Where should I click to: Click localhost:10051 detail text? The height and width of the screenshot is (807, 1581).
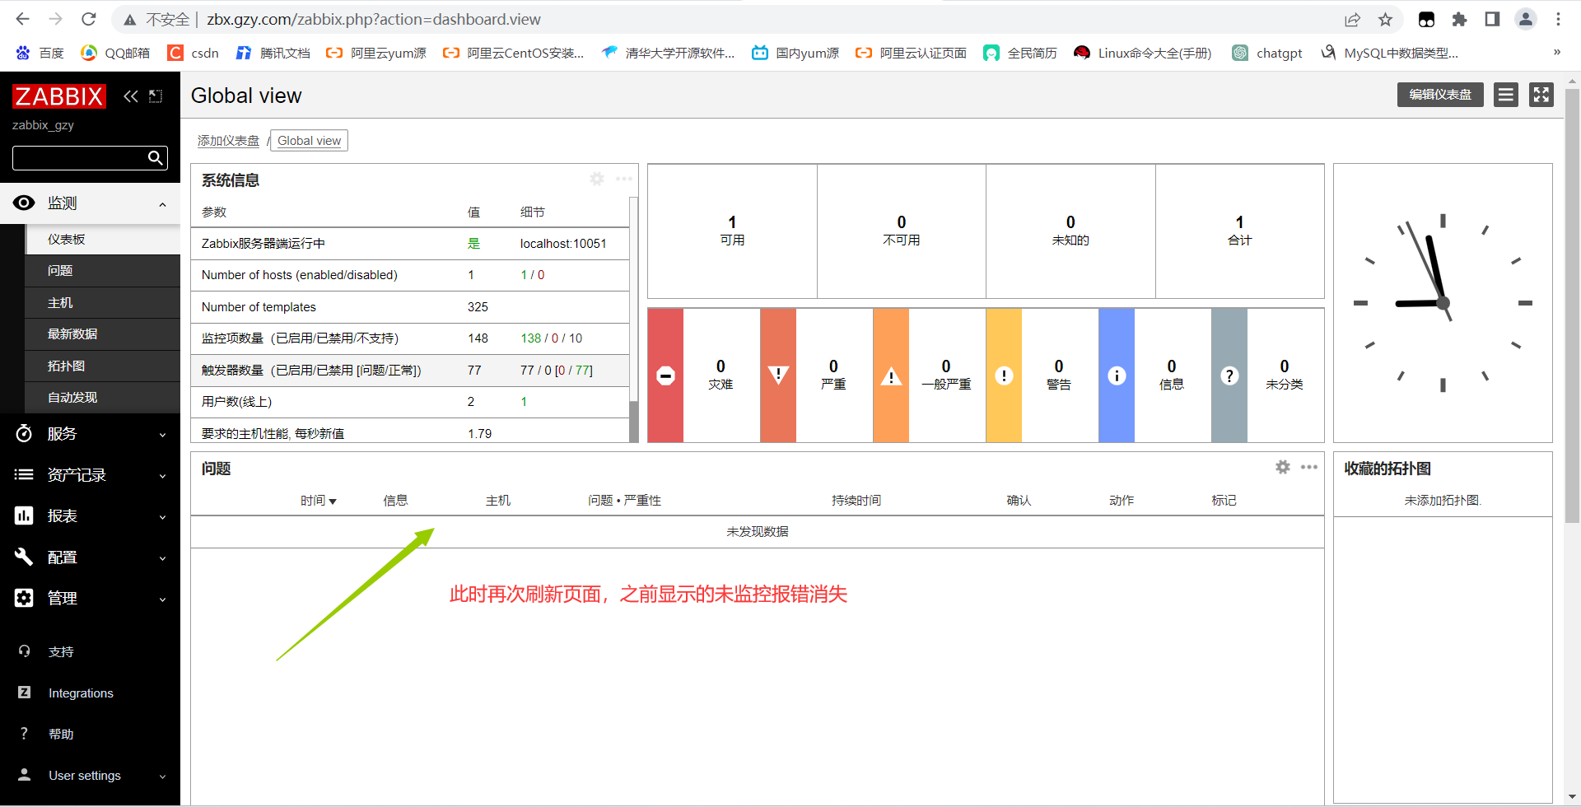click(x=563, y=244)
